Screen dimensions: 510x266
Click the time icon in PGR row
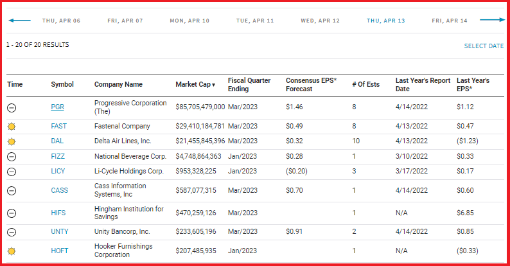pos(12,107)
